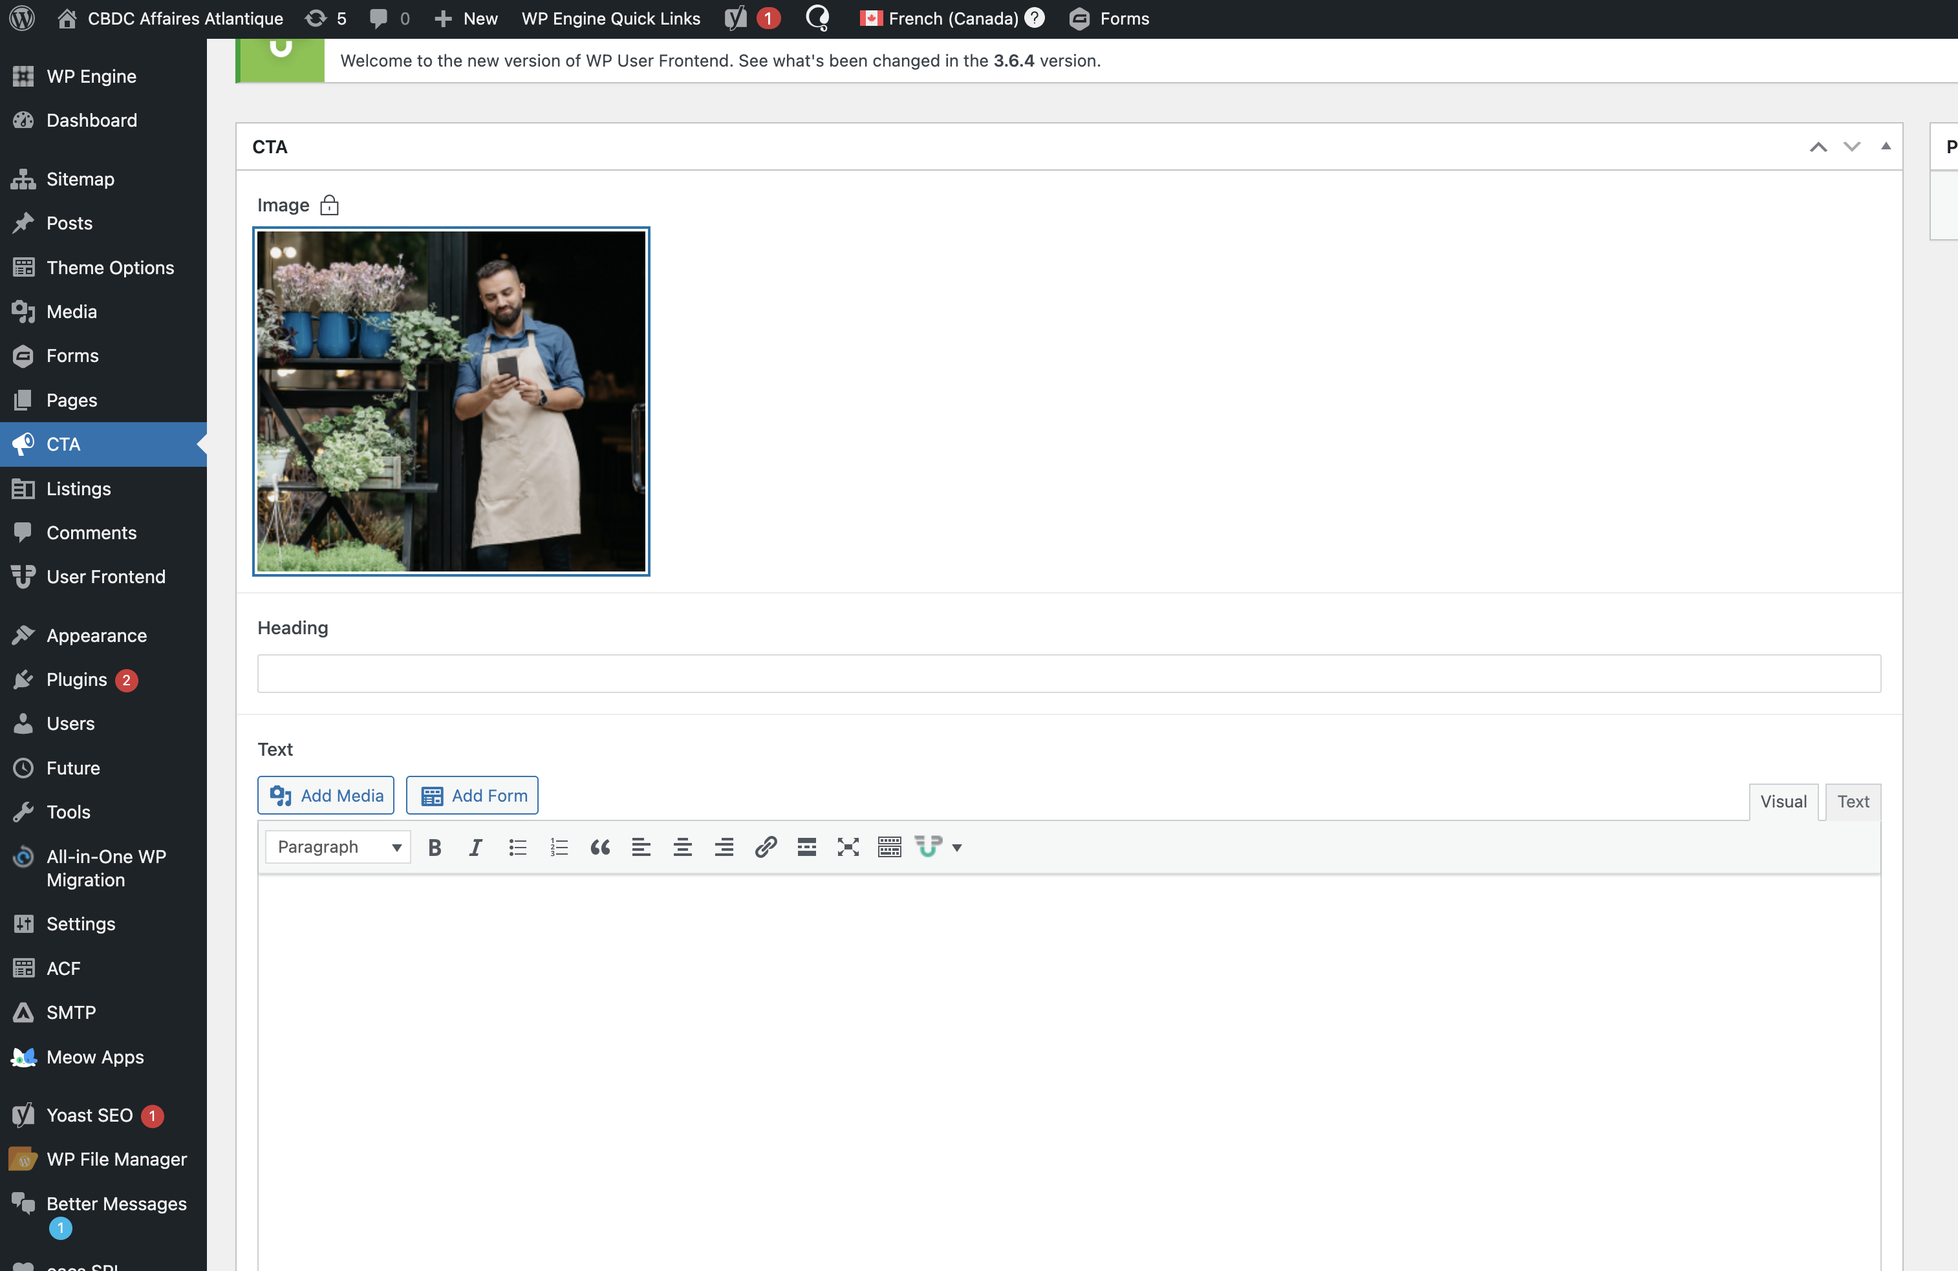The height and width of the screenshot is (1271, 1958).
Task: Move the CTA panel down
Action: pyautogui.click(x=1851, y=147)
